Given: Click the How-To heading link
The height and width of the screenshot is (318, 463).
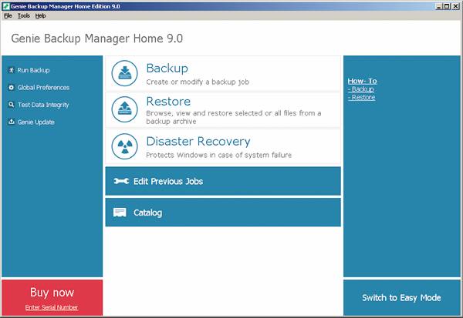Looking at the screenshot, I should 363,81.
